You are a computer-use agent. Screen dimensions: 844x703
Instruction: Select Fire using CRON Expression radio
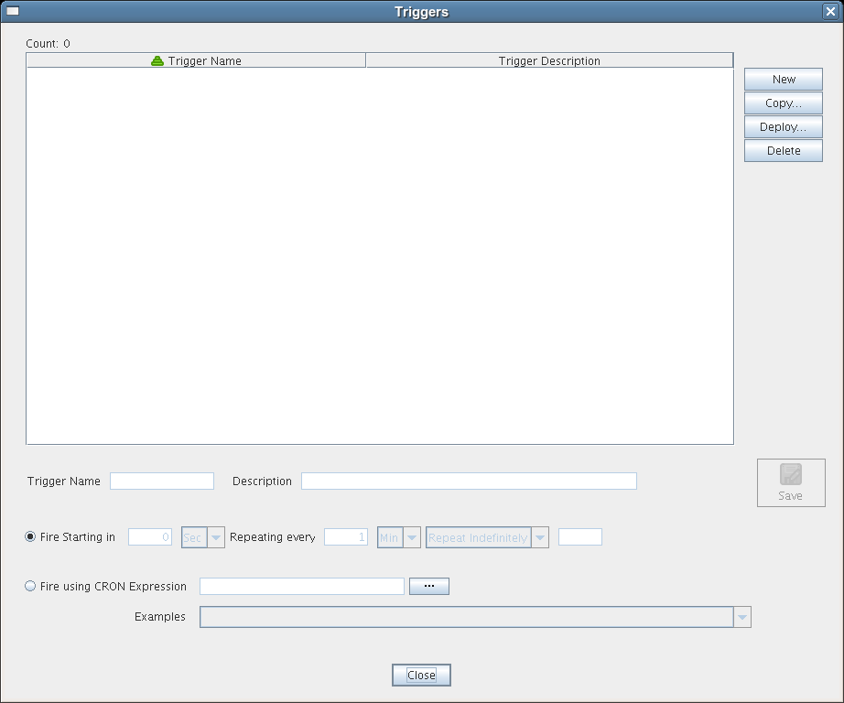105,586
